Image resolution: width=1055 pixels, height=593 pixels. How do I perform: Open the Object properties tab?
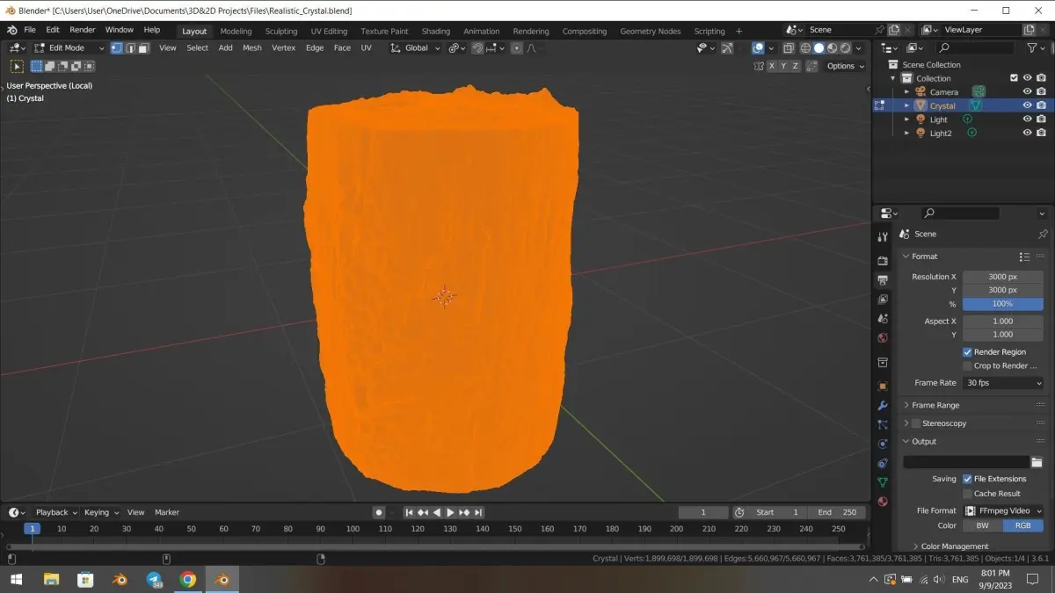pyautogui.click(x=883, y=386)
